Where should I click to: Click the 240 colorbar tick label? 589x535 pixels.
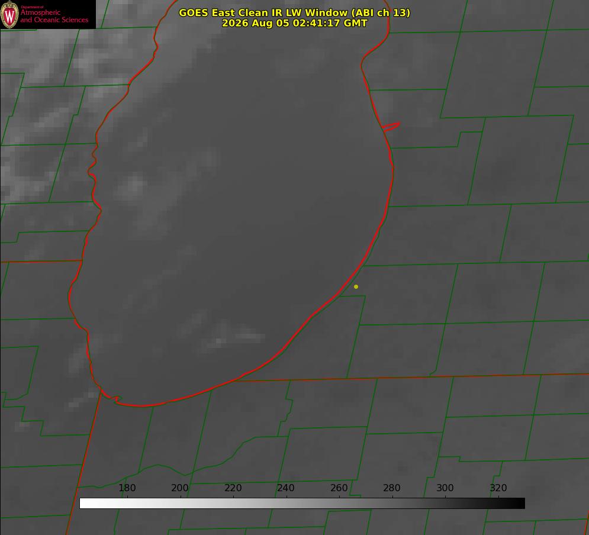[286, 488]
